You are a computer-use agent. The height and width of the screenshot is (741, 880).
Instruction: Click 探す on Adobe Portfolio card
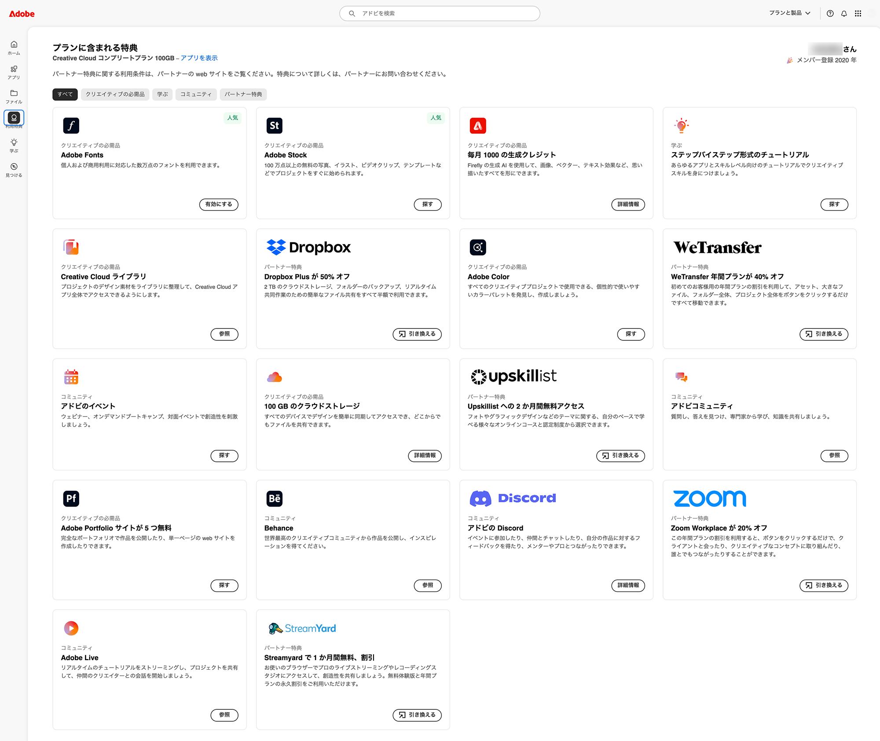pyautogui.click(x=224, y=585)
